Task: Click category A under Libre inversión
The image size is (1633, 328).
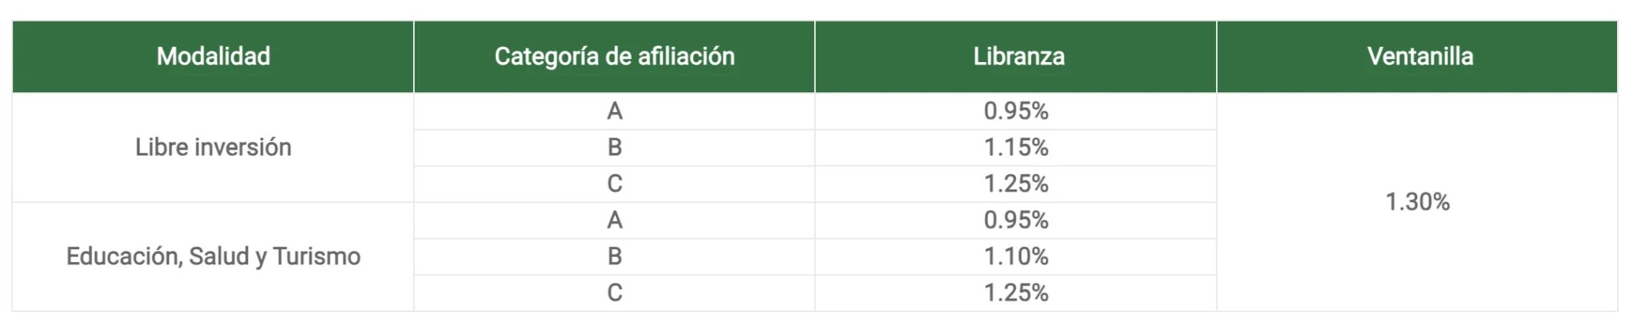Action: (614, 111)
